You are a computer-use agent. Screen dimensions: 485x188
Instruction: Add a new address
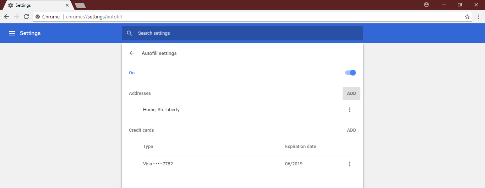click(351, 93)
